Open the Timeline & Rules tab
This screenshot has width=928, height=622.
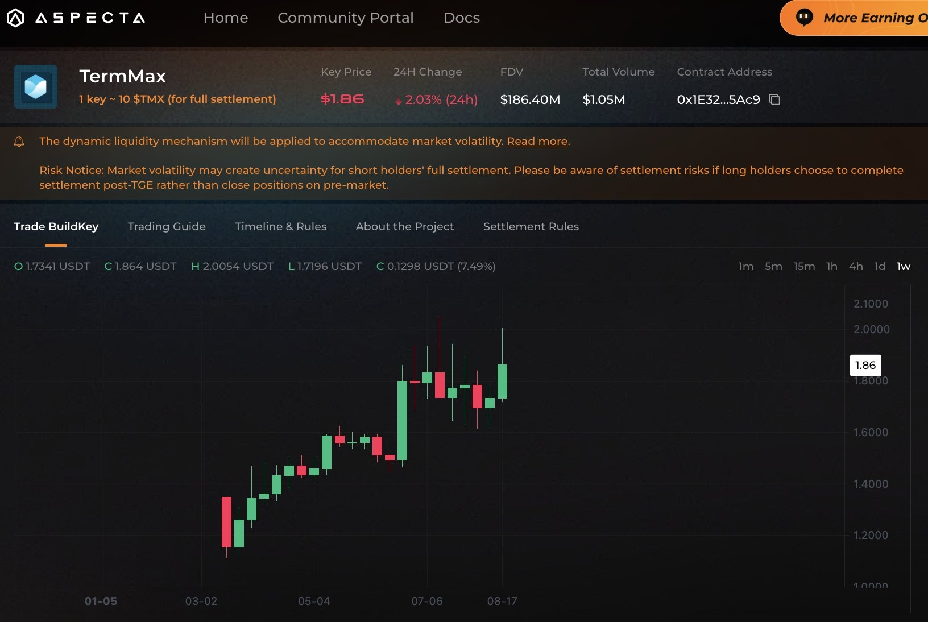[x=281, y=226]
